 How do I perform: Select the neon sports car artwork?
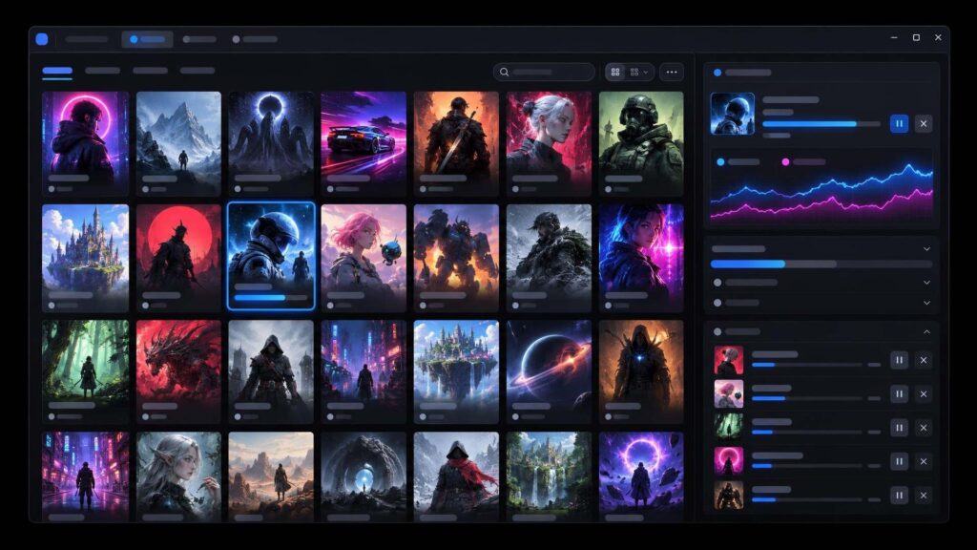(364, 143)
